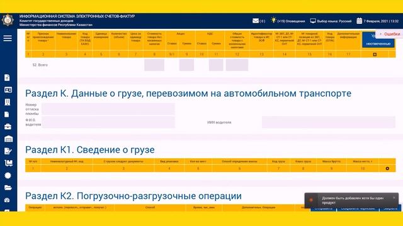Click the Код груза header in K1 table
Screen dimensions: 403x226
[x=278, y=161]
